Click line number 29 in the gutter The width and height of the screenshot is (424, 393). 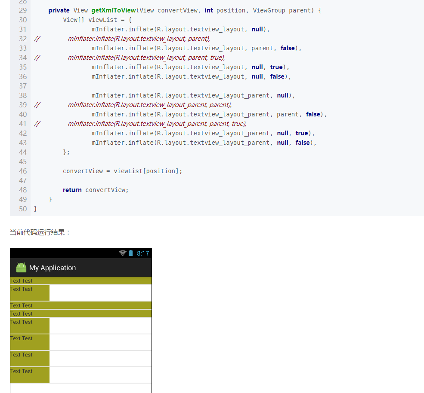tap(23, 10)
